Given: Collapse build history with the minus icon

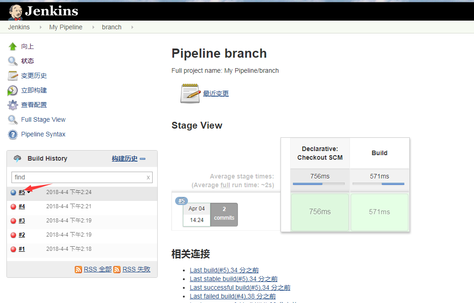Looking at the screenshot, I should coord(143,159).
